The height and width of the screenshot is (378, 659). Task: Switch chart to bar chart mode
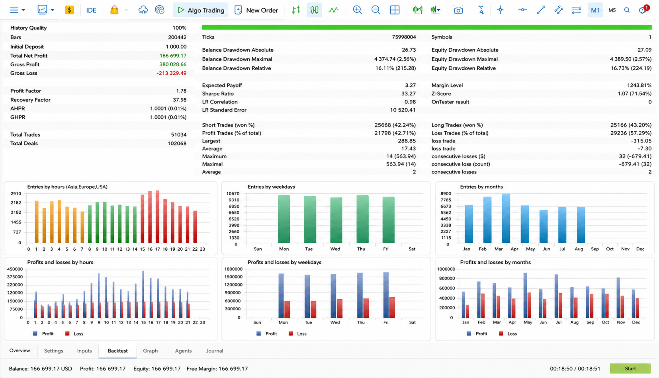(296, 10)
